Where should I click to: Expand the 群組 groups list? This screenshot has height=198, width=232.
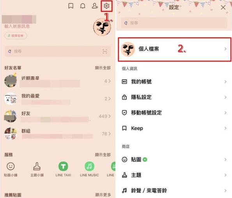[x=57, y=134]
